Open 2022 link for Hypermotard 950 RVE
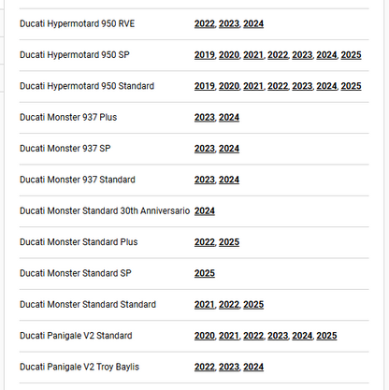This screenshot has width=389, height=390. [205, 23]
